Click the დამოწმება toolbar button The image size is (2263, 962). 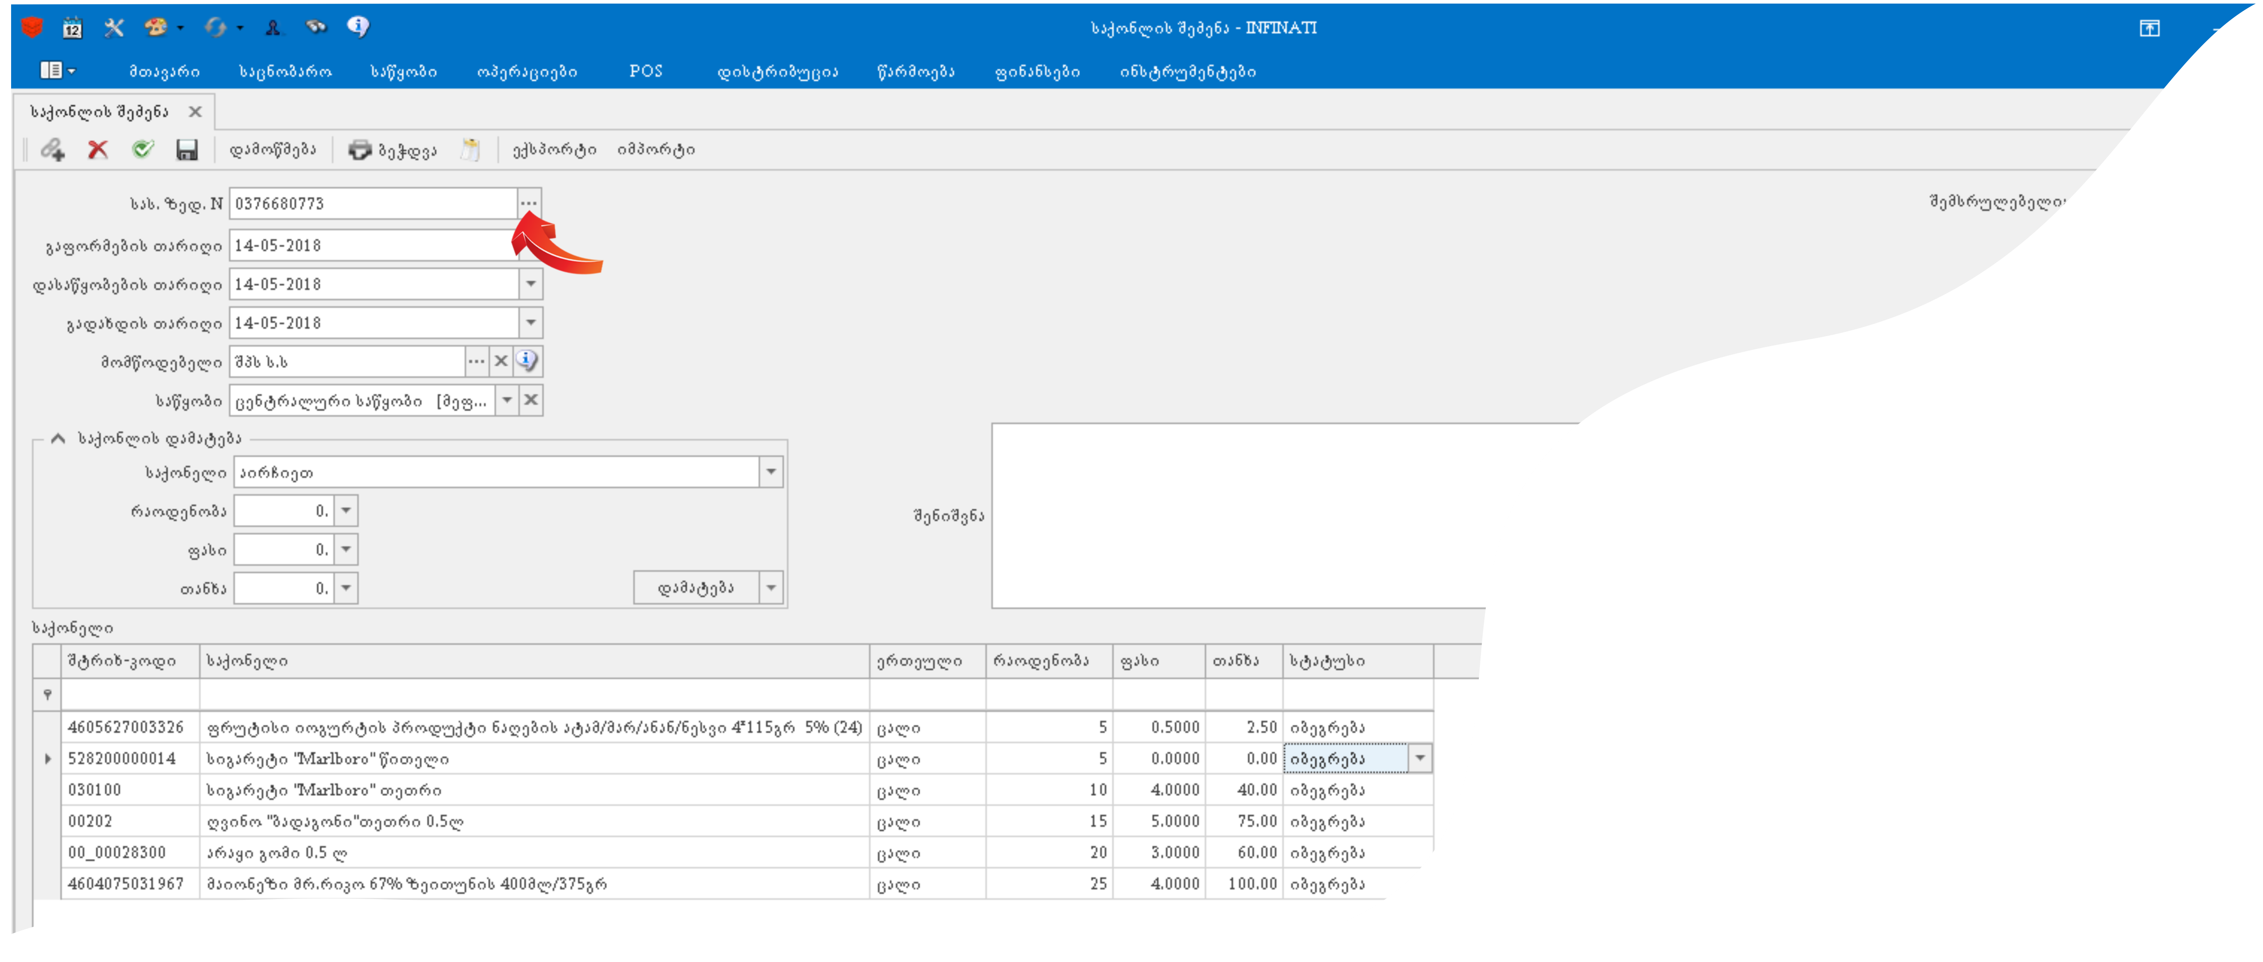tap(272, 150)
